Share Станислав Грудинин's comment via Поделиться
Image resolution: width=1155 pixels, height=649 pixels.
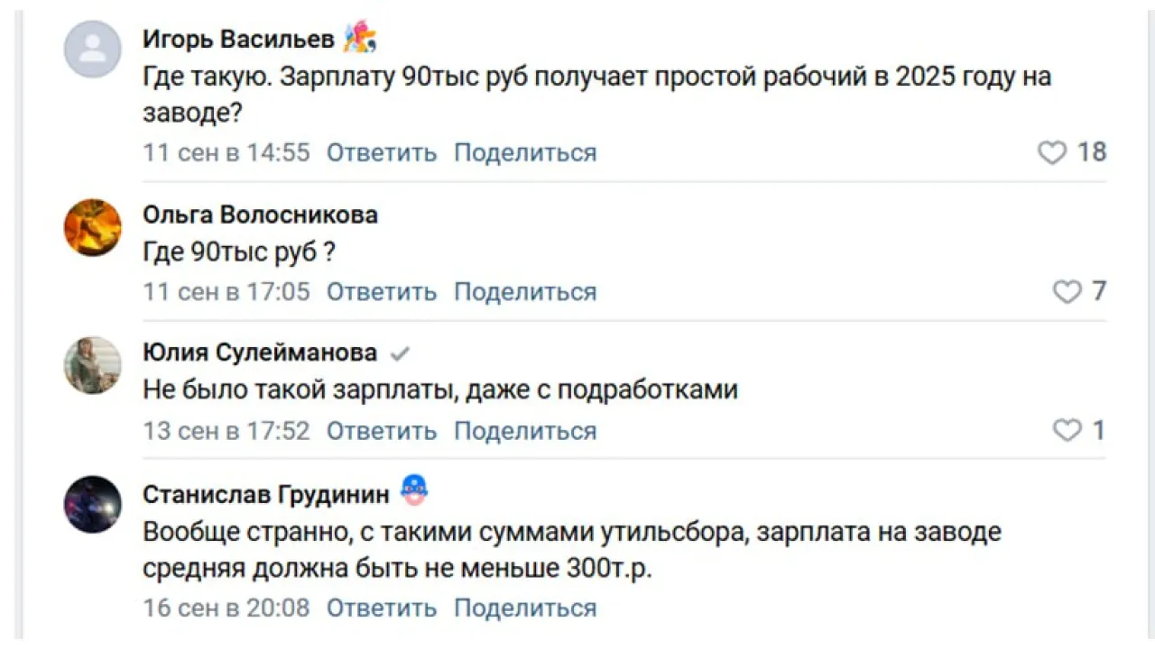(524, 608)
